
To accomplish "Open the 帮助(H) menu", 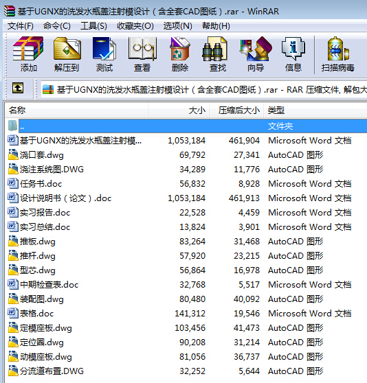I will point(216,26).
